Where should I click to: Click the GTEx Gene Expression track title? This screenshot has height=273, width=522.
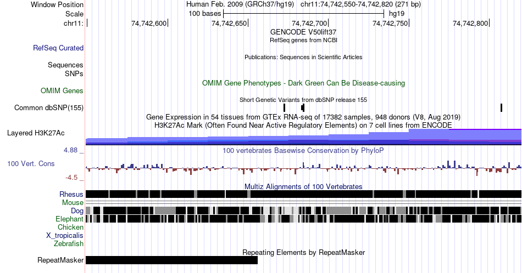[x=303, y=117]
